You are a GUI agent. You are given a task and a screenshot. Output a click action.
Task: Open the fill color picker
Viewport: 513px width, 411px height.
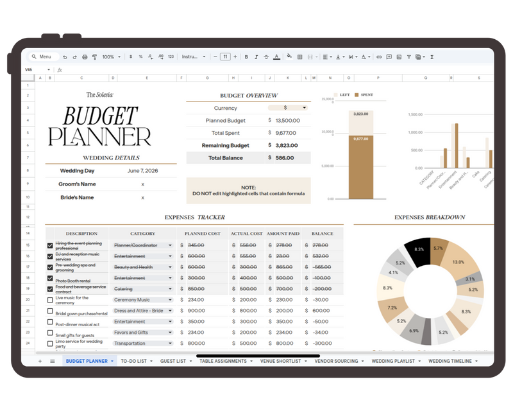click(289, 57)
